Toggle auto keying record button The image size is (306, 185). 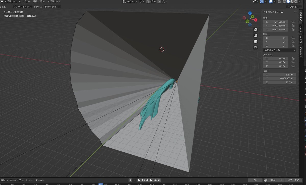click(x=130, y=180)
